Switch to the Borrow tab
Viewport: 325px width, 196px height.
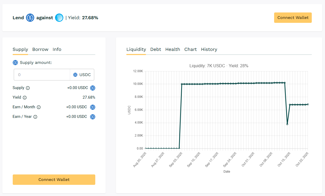40,49
